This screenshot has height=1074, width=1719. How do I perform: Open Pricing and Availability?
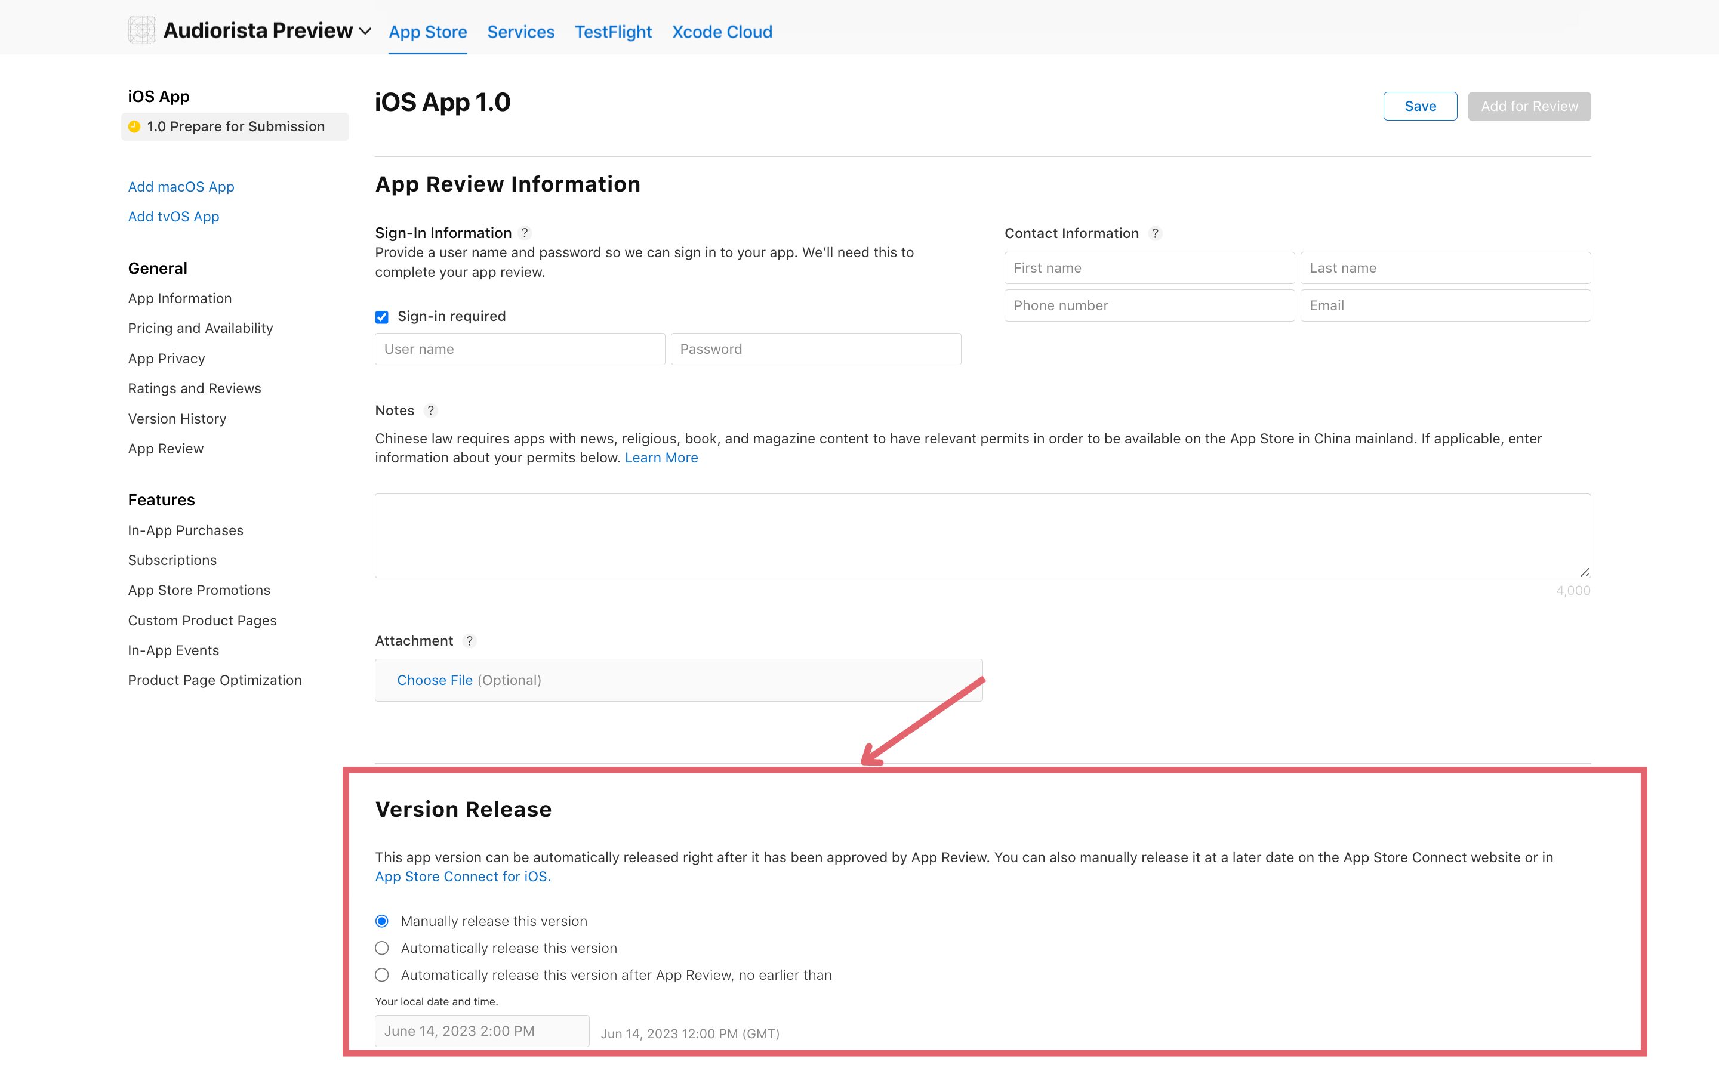201,328
